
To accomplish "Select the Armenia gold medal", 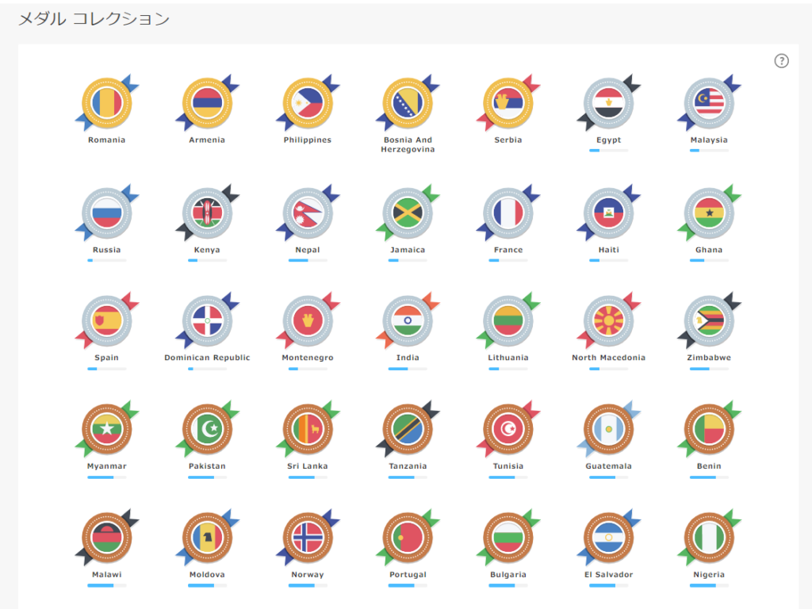I will [x=207, y=103].
